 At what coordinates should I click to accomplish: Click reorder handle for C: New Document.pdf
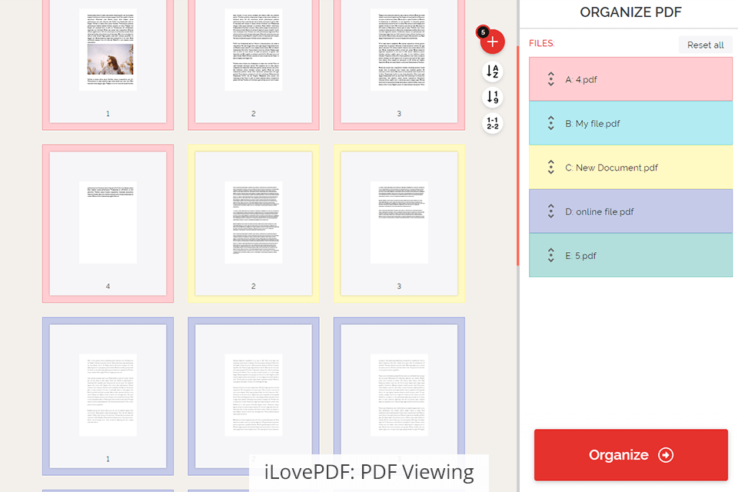tap(550, 167)
